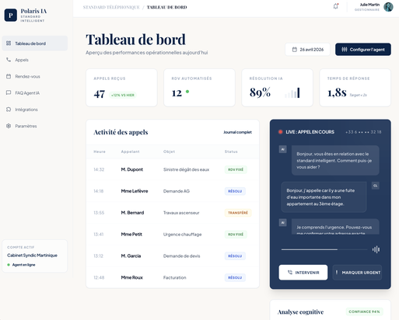
Task: Click the Paramètres gear icon
Action: tap(9, 126)
